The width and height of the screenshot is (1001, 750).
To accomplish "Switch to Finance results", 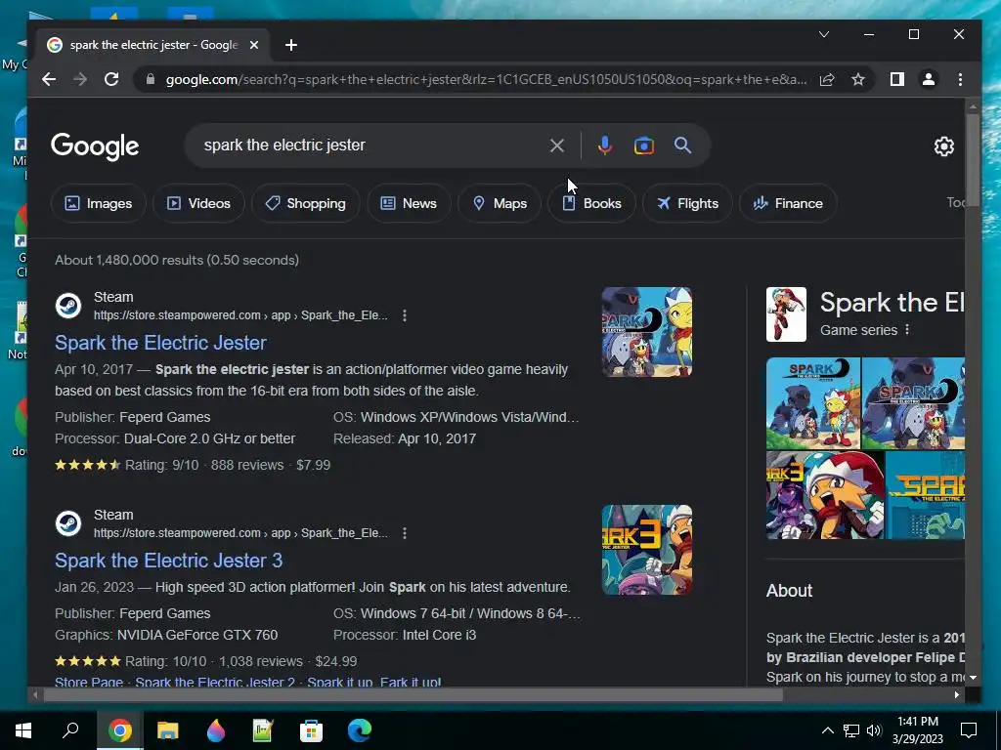I will (x=788, y=203).
